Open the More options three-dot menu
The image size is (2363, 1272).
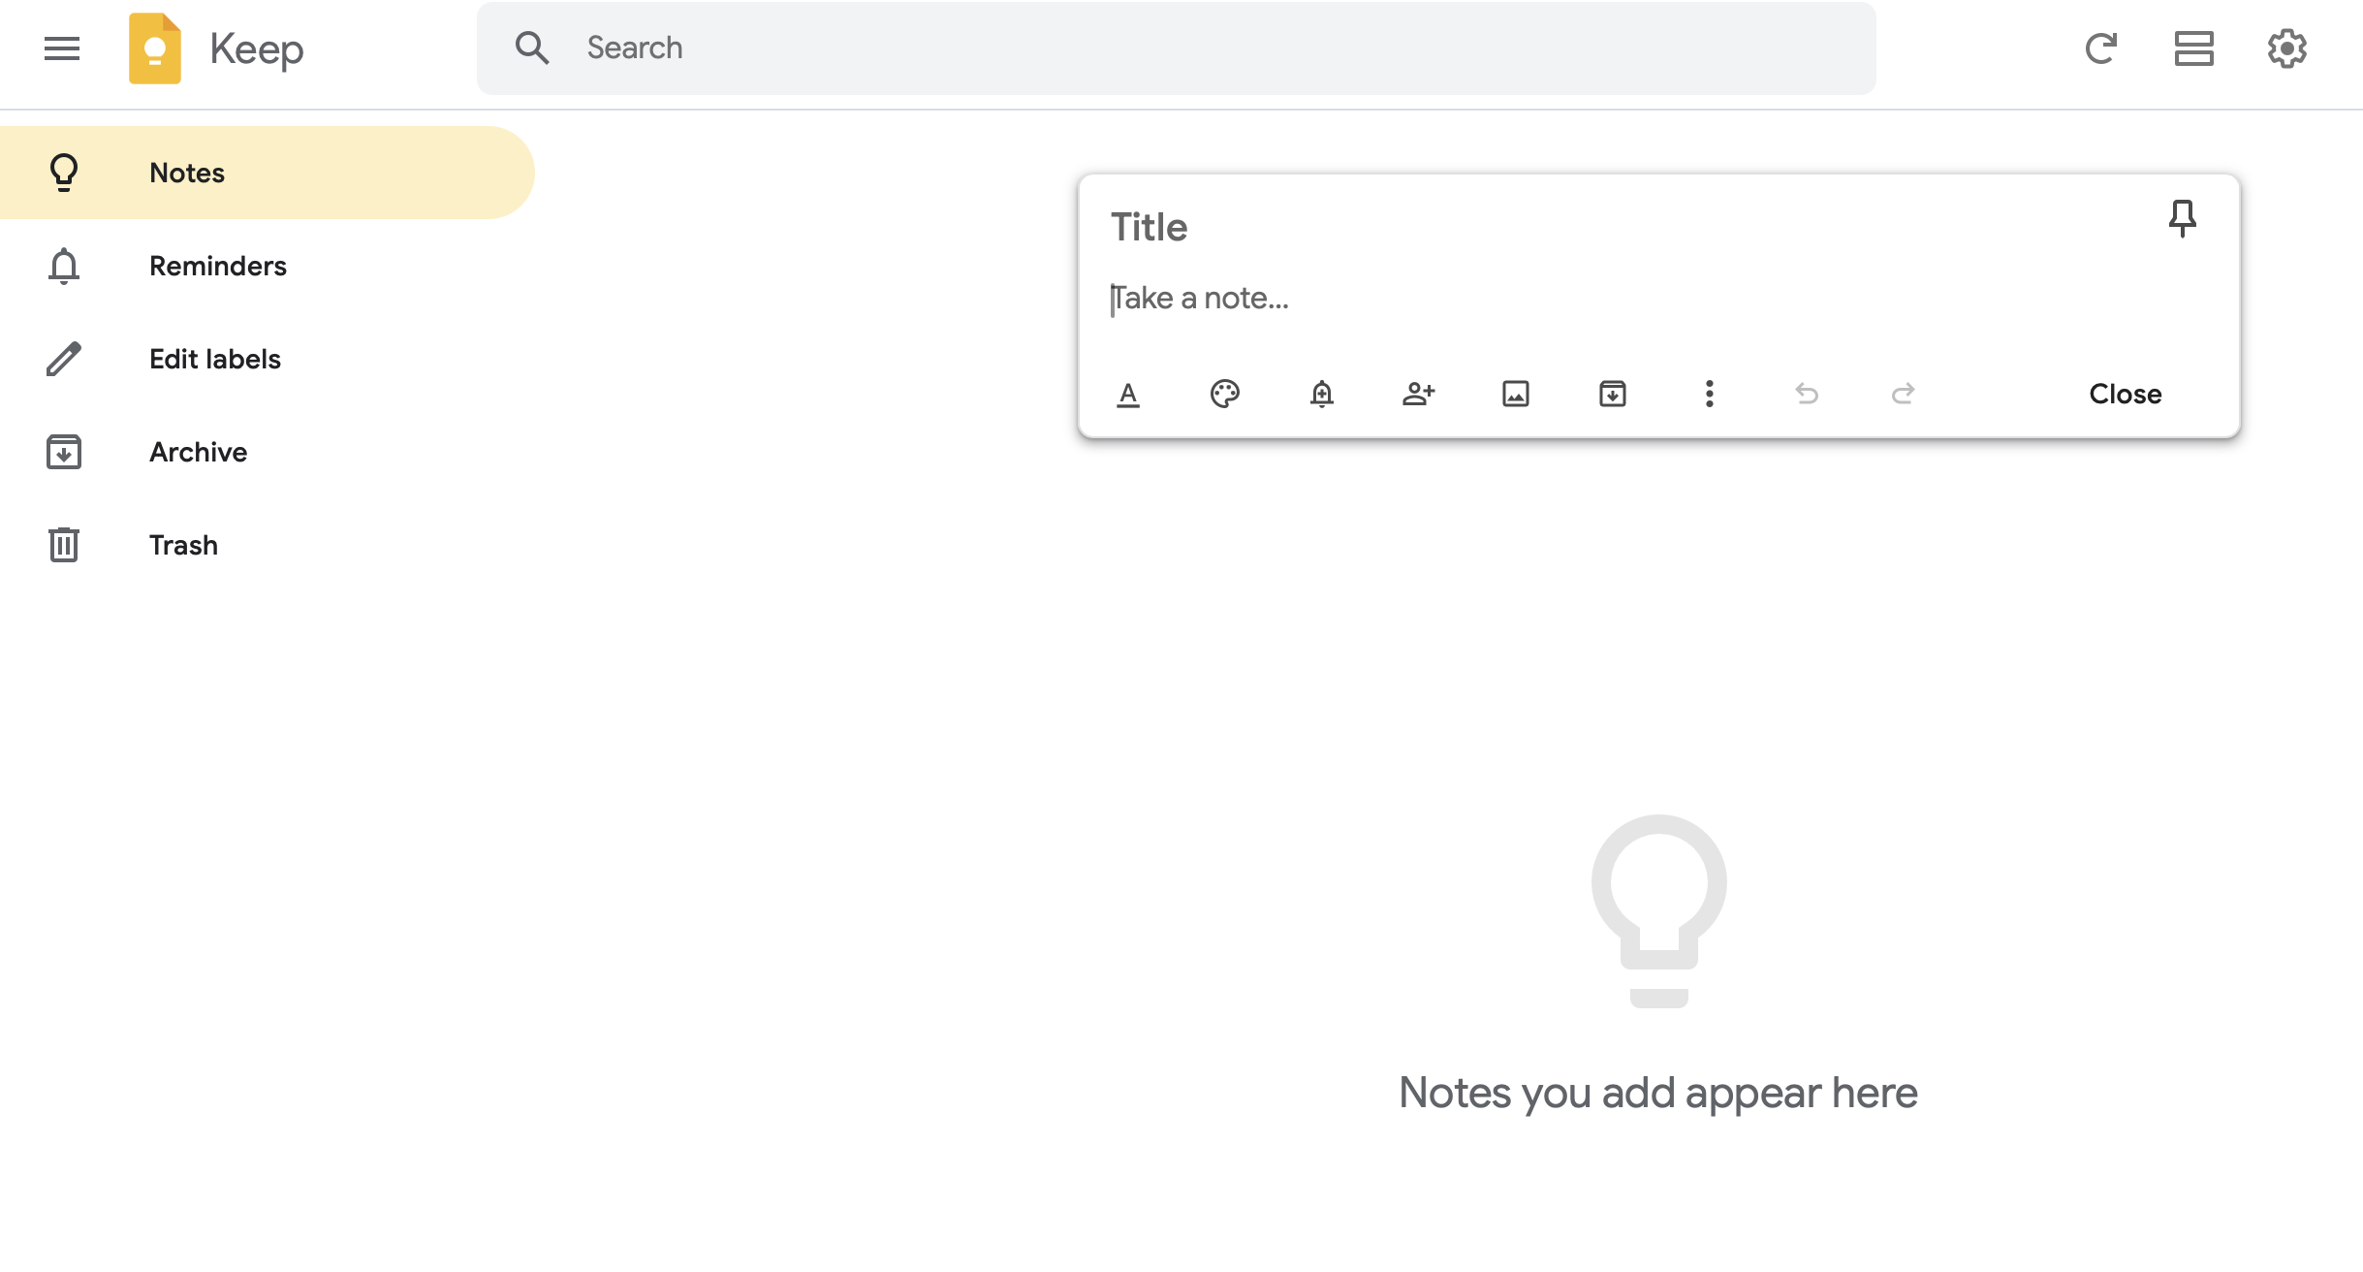click(1710, 394)
